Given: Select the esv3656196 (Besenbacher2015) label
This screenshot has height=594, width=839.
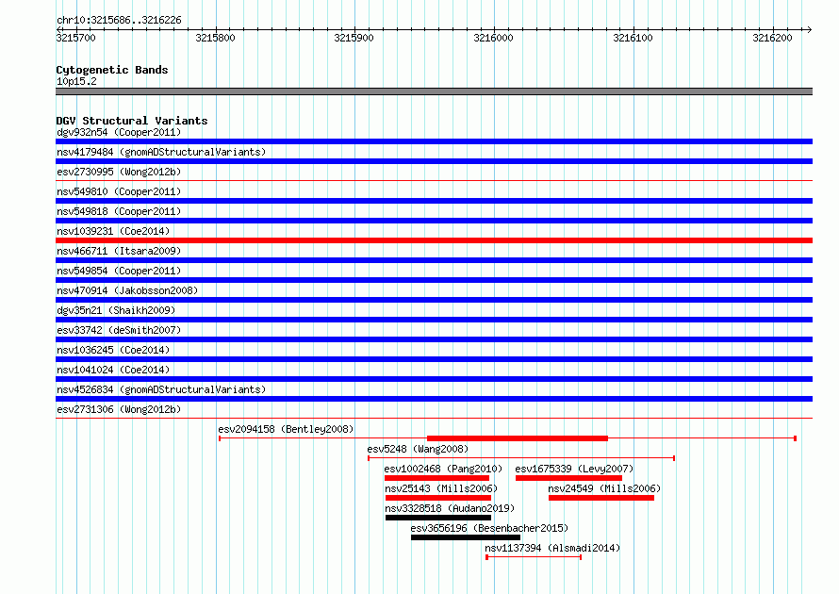Looking at the screenshot, I should point(489,528).
